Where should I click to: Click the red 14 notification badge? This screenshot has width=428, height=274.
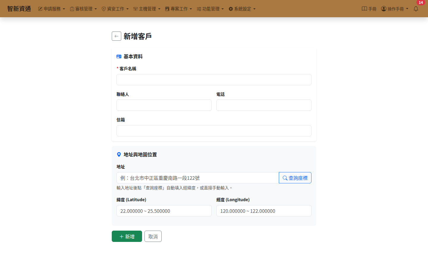(421, 2)
